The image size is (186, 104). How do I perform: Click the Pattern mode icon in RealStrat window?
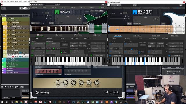pyautogui.click(x=153, y=35)
